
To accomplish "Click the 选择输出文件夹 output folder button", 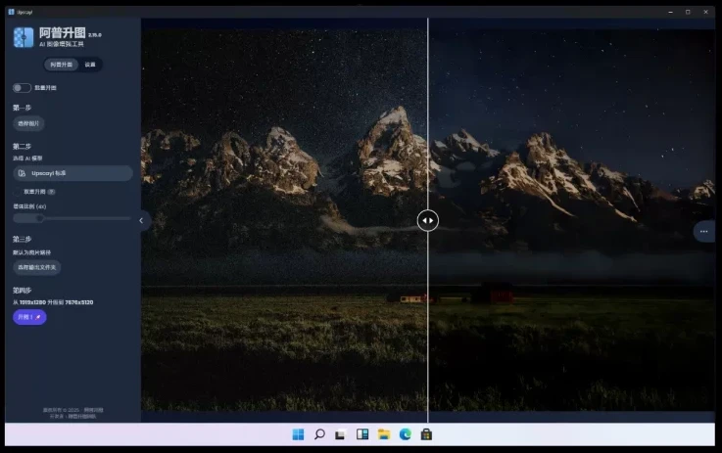I will tap(37, 268).
